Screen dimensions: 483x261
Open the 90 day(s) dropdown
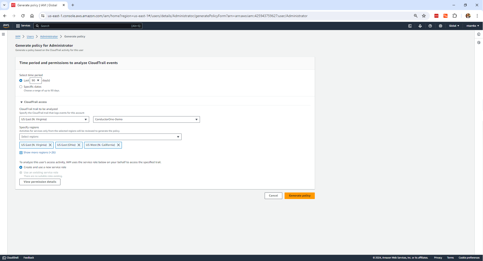click(x=38, y=80)
